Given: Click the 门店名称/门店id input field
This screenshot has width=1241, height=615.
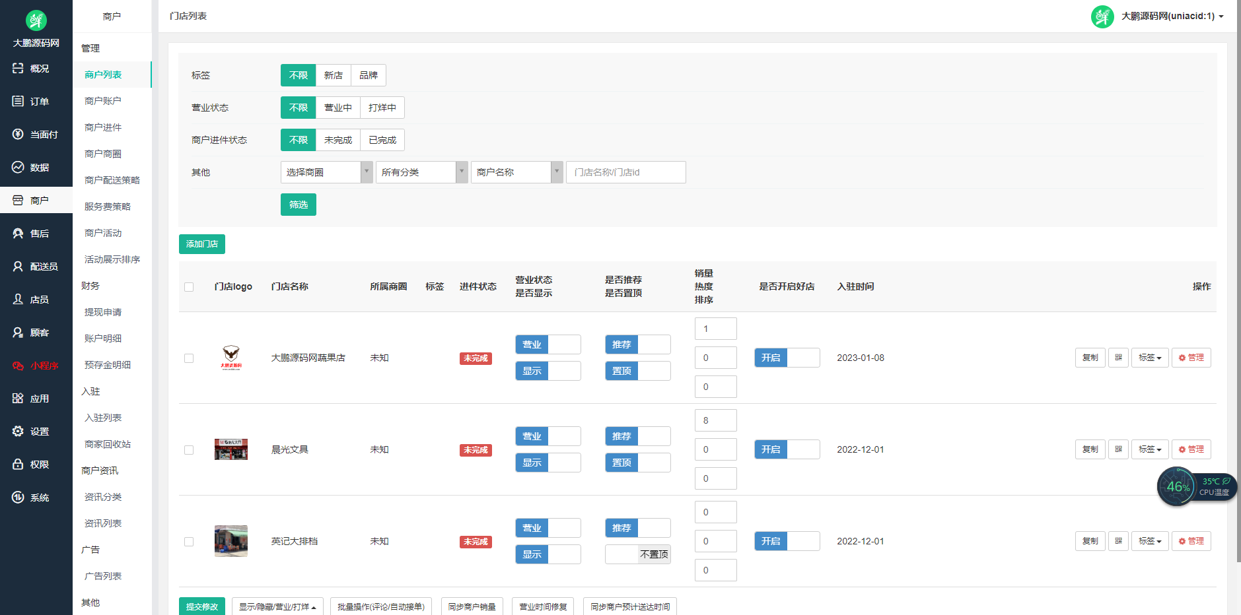Looking at the screenshot, I should 625,172.
